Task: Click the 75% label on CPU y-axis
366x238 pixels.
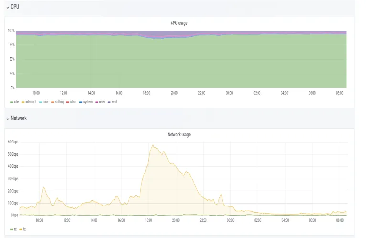Action: (x=12, y=45)
